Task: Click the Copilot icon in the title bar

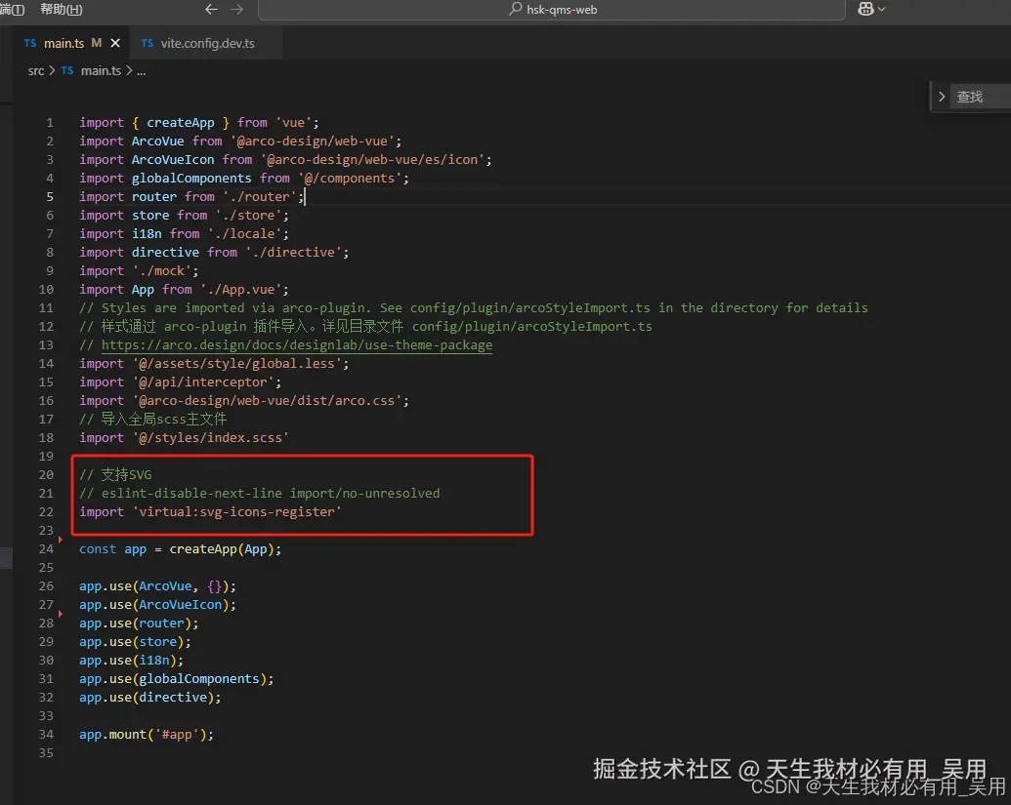Action: [x=867, y=10]
